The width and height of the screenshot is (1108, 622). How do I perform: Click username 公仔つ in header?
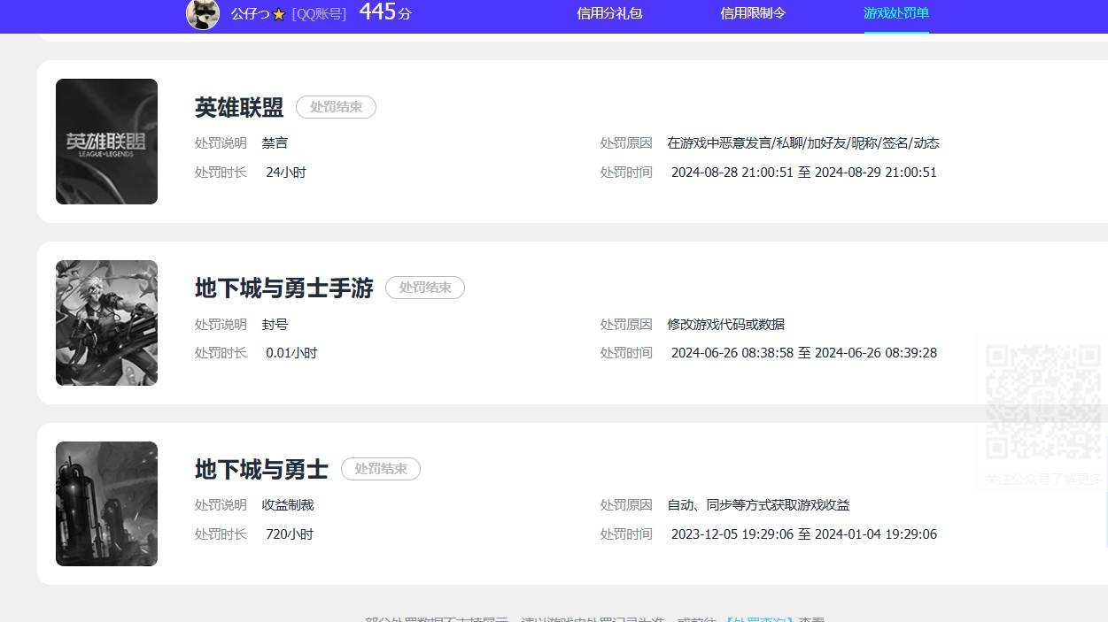(251, 14)
